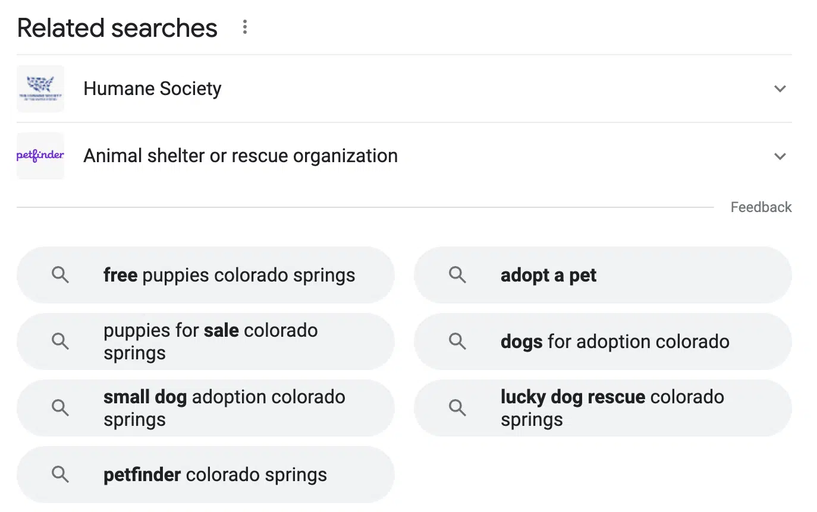817x512 pixels.
Task: Click search icon beside lucky dog rescue
Action: point(457,407)
